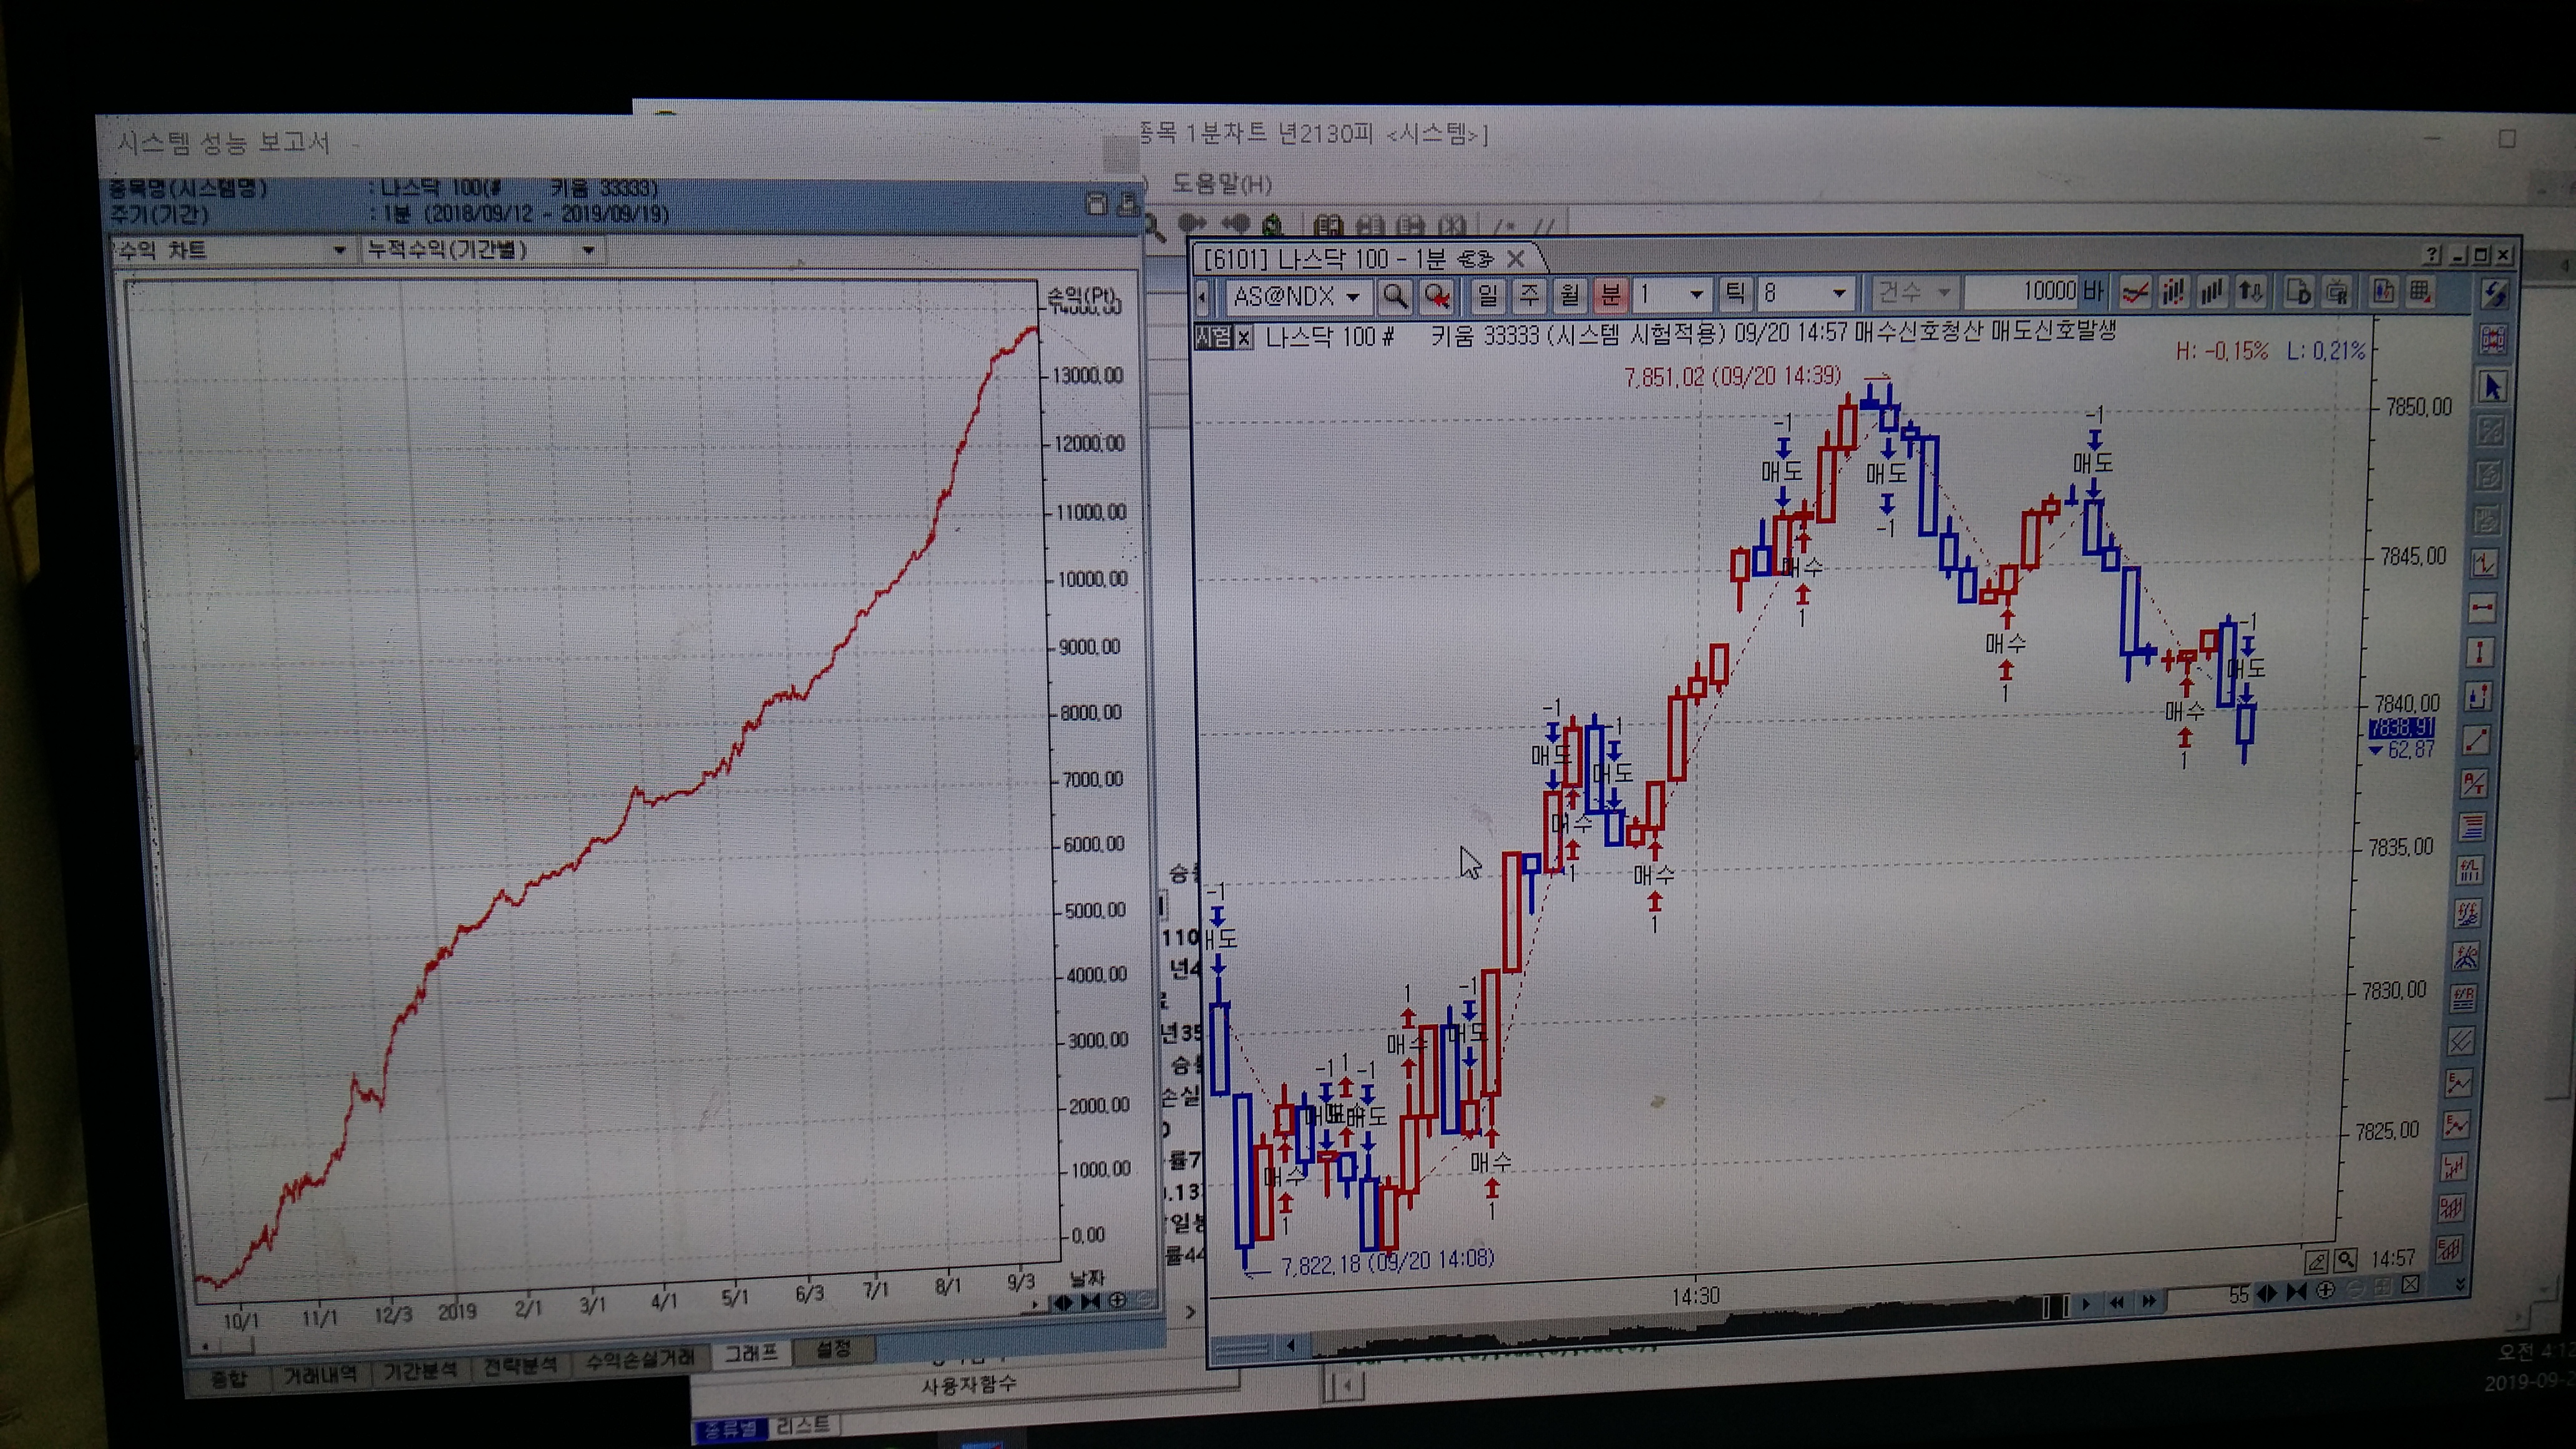The image size is (2576, 1449).
Task: Click the up-down arrows toolbar icon
Action: click(2251, 292)
